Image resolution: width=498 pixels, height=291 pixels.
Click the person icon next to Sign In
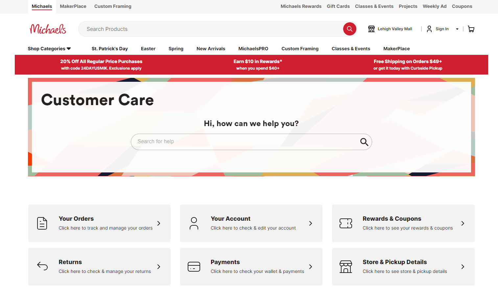click(429, 29)
